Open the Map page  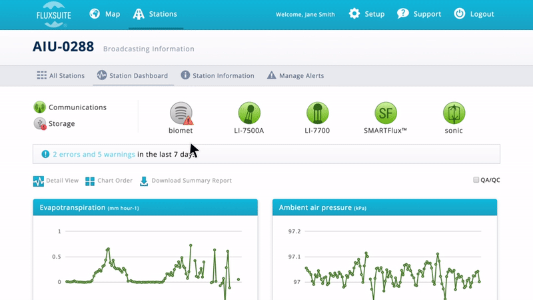(x=105, y=14)
